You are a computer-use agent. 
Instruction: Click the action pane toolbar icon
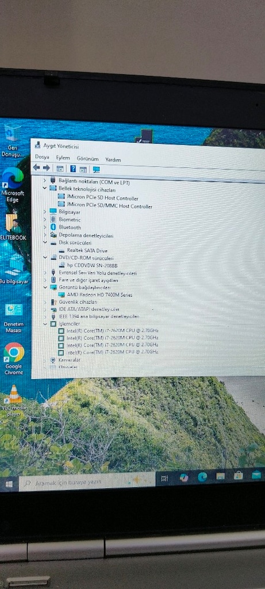point(83,169)
